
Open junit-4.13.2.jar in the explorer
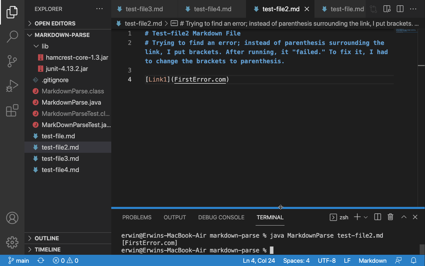coord(68,69)
